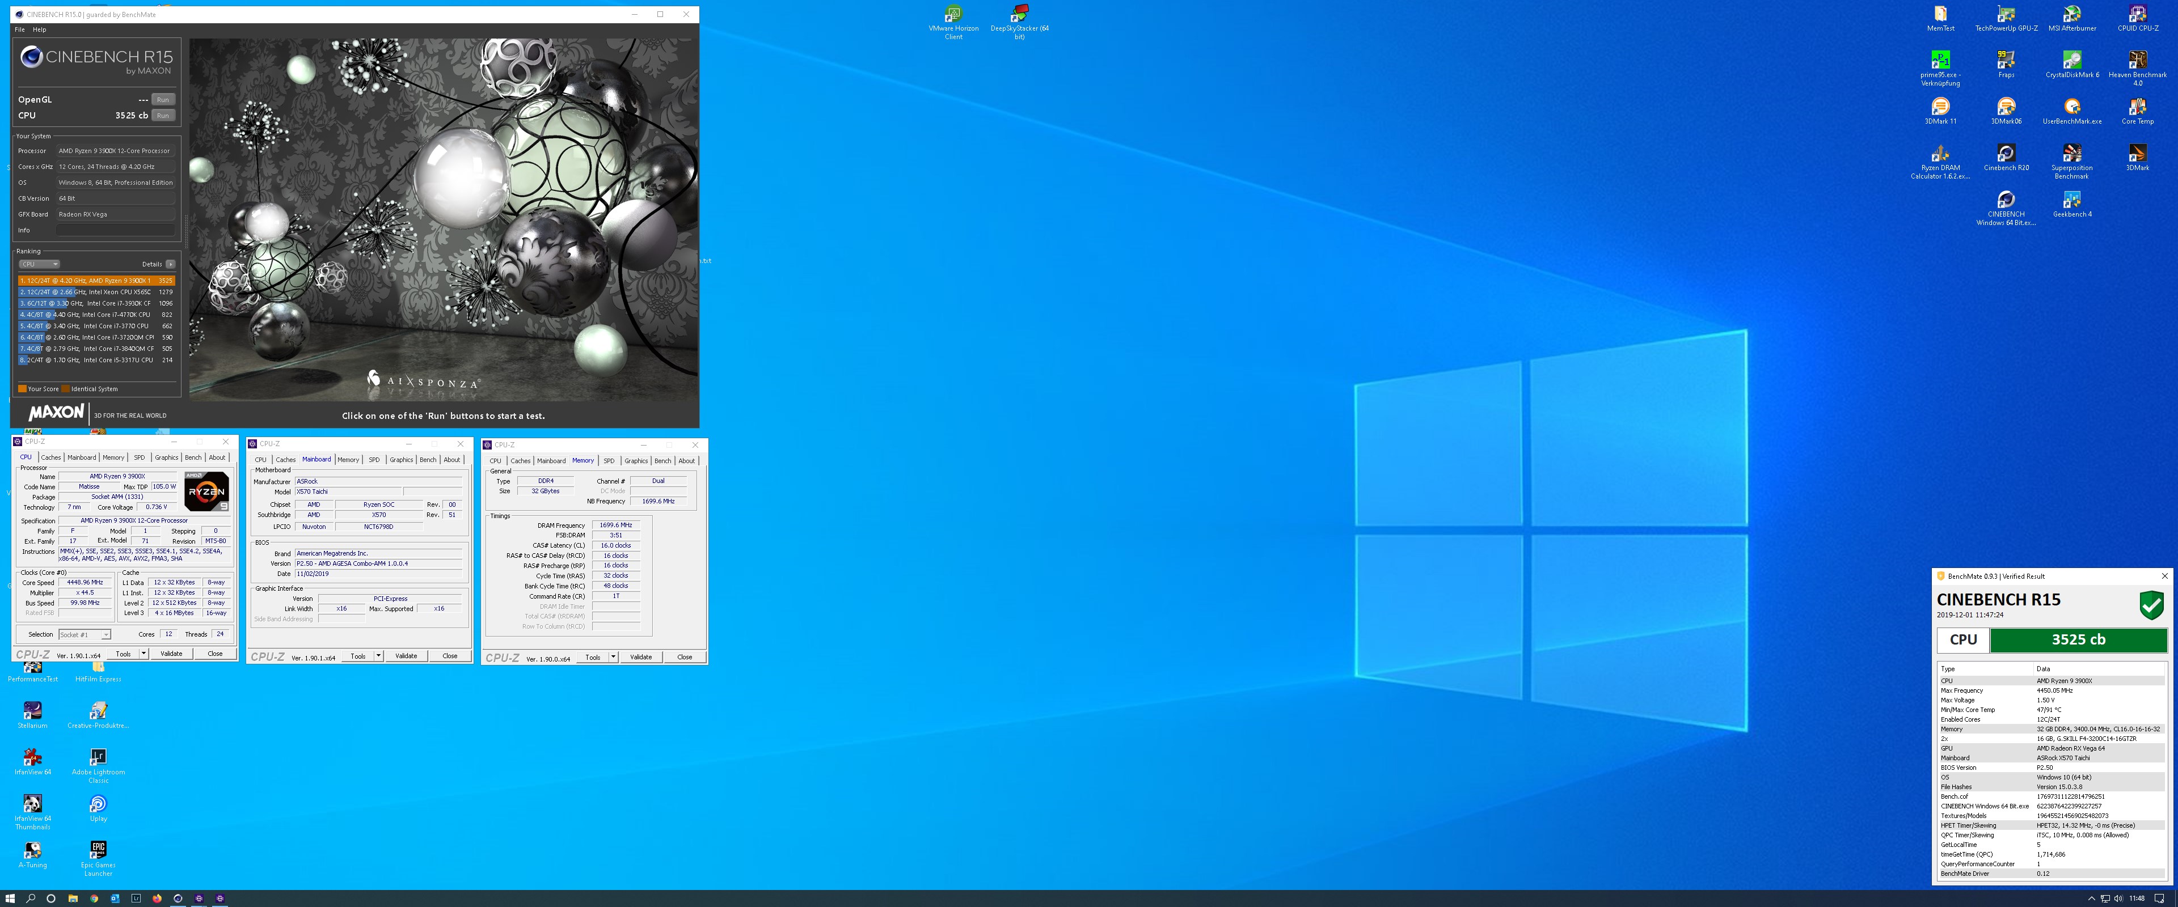Select the Cinebench R20 desktop icon
This screenshot has width=2178, height=907.
click(2006, 158)
